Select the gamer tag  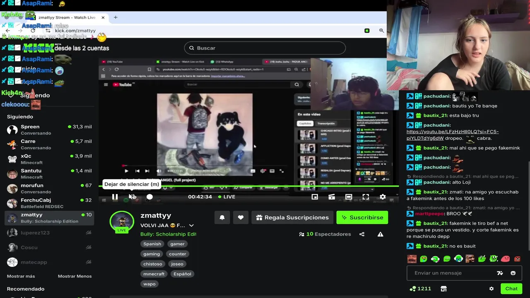pyautogui.click(x=177, y=244)
